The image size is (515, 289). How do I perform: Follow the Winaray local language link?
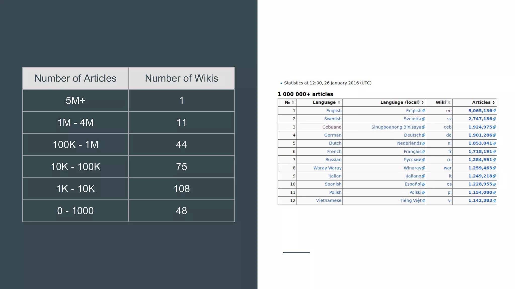click(412, 168)
